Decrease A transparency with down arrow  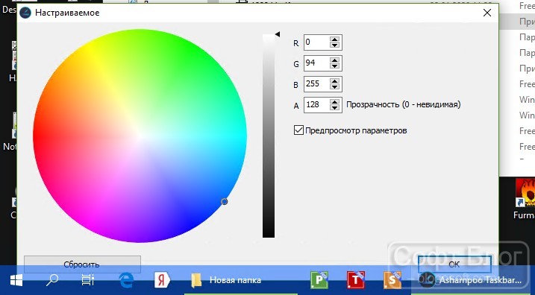[x=335, y=107]
